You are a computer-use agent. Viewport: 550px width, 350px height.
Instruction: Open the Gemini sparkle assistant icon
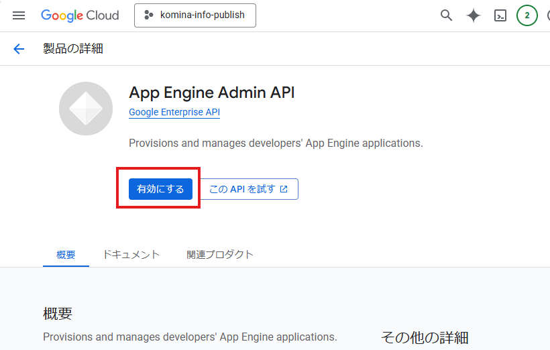(474, 15)
